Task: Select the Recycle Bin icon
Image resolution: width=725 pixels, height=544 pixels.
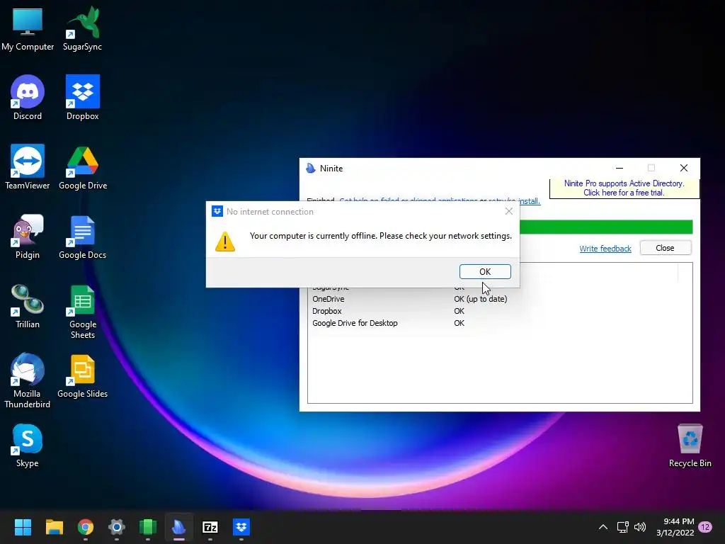Action: pyautogui.click(x=690, y=445)
